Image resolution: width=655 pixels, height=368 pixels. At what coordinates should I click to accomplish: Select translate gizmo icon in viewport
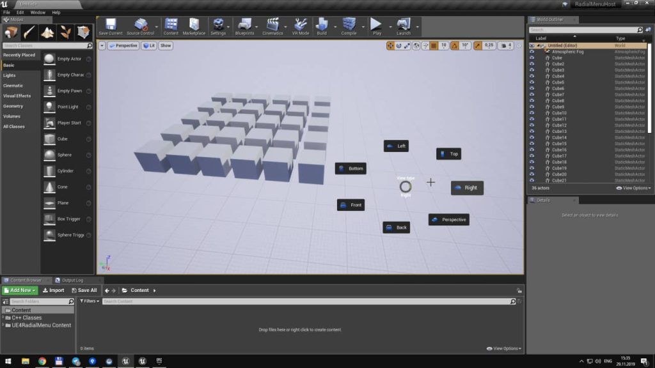click(x=390, y=45)
